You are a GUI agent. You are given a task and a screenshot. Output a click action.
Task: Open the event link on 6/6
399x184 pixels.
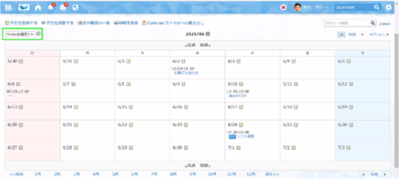click(x=11, y=96)
